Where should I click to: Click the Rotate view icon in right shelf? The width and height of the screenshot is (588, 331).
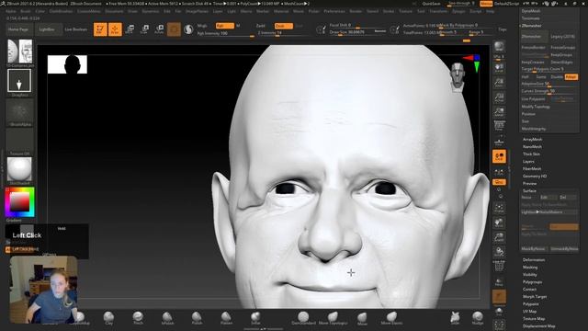[499, 251]
